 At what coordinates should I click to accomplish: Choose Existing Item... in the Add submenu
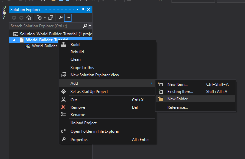[x=180, y=92]
